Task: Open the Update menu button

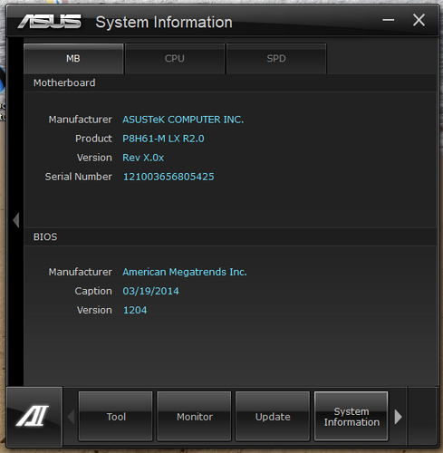Action: (x=273, y=417)
